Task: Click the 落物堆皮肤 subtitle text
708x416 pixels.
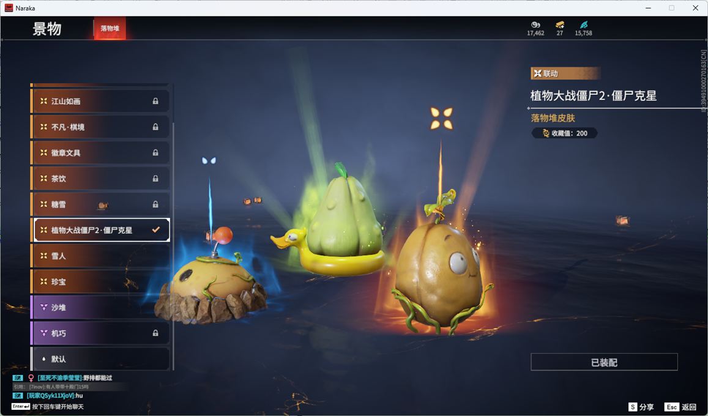Action: (553, 118)
